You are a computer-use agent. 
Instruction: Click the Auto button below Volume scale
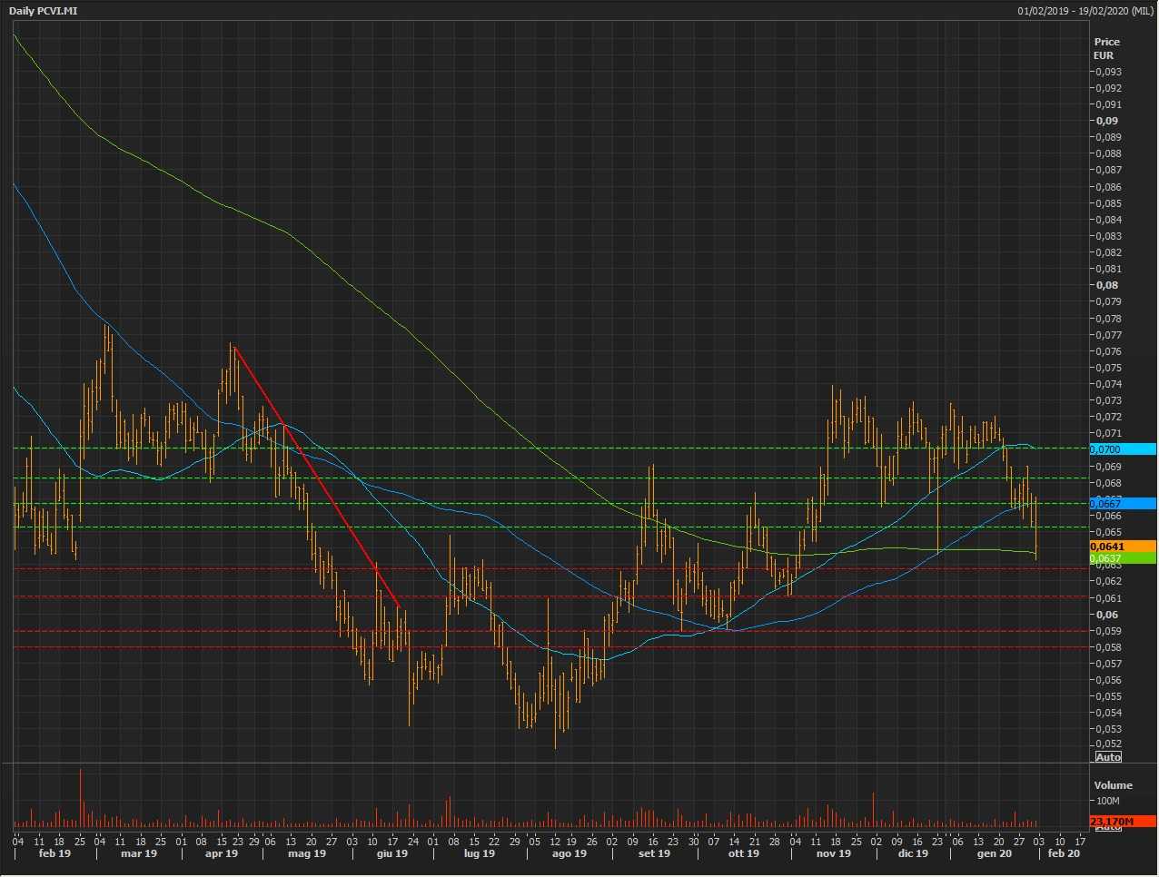(1108, 828)
